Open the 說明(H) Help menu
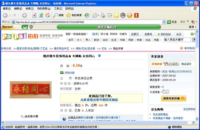 click(x=70, y=9)
